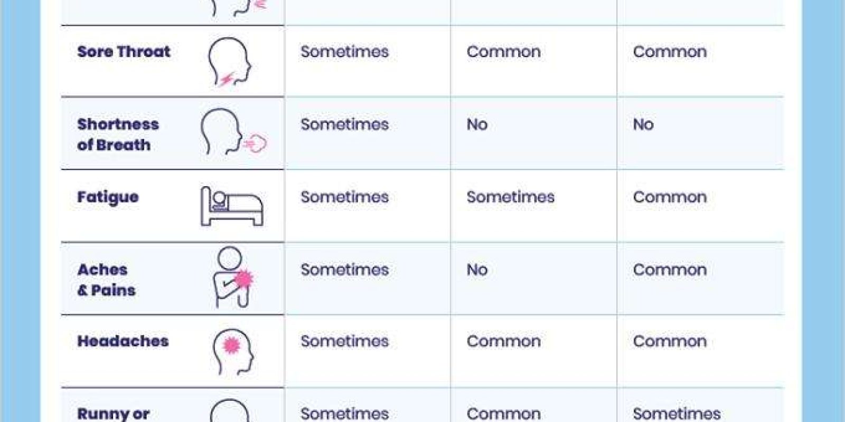The height and width of the screenshot is (422, 845).
Task: Click the Headaches row label
Action: click(x=123, y=341)
